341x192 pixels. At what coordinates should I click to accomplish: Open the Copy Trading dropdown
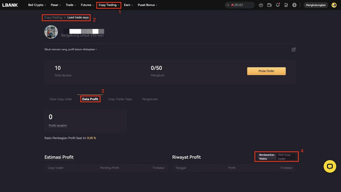tap(109, 5)
